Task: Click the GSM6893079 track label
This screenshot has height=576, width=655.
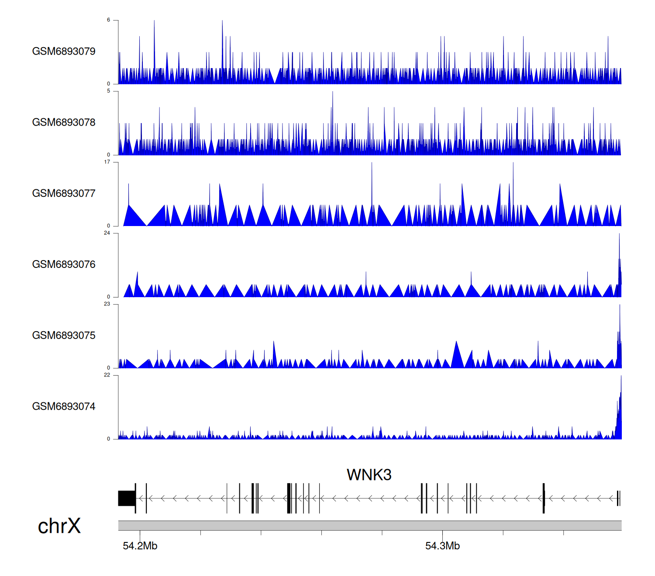Action: tap(64, 51)
